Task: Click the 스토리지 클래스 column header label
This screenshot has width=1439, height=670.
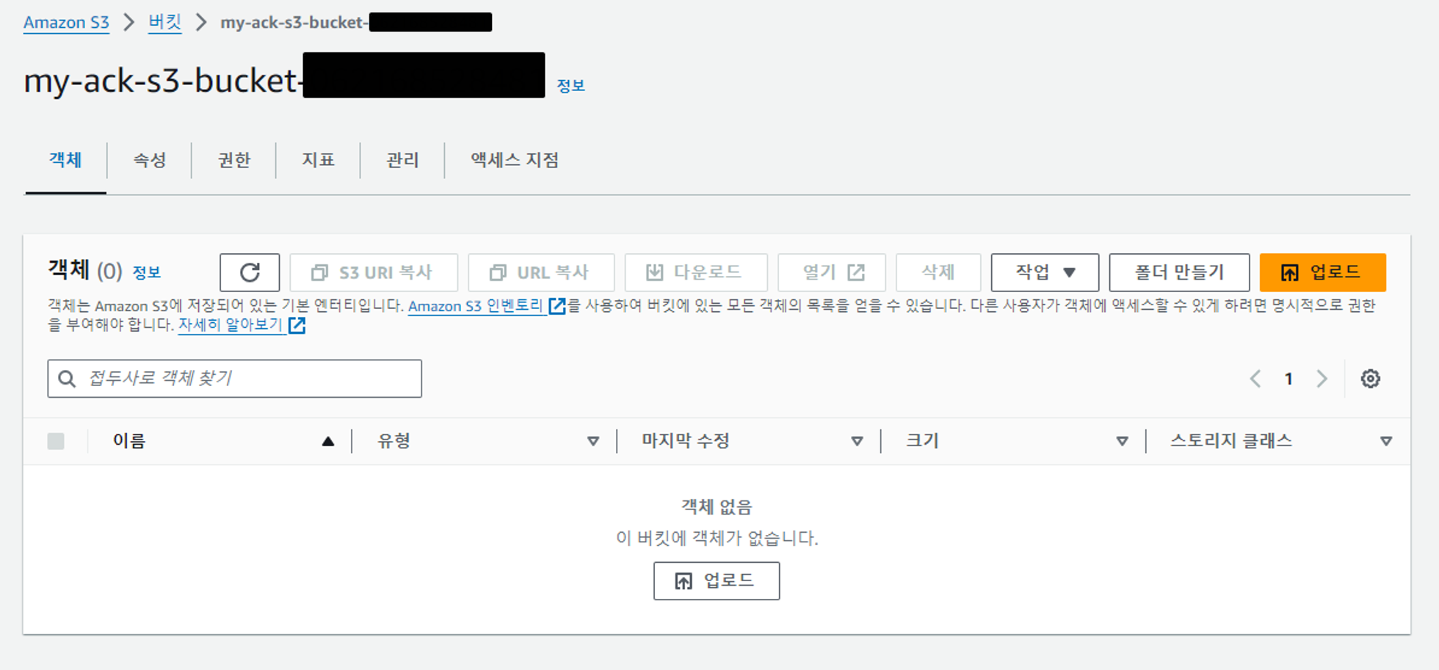Action: tap(1230, 441)
